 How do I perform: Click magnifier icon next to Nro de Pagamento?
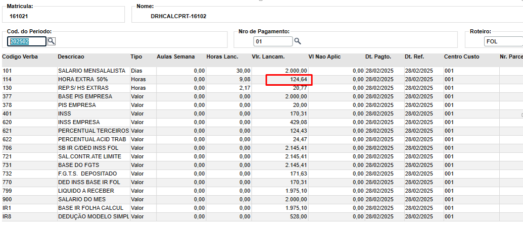pos(298,41)
